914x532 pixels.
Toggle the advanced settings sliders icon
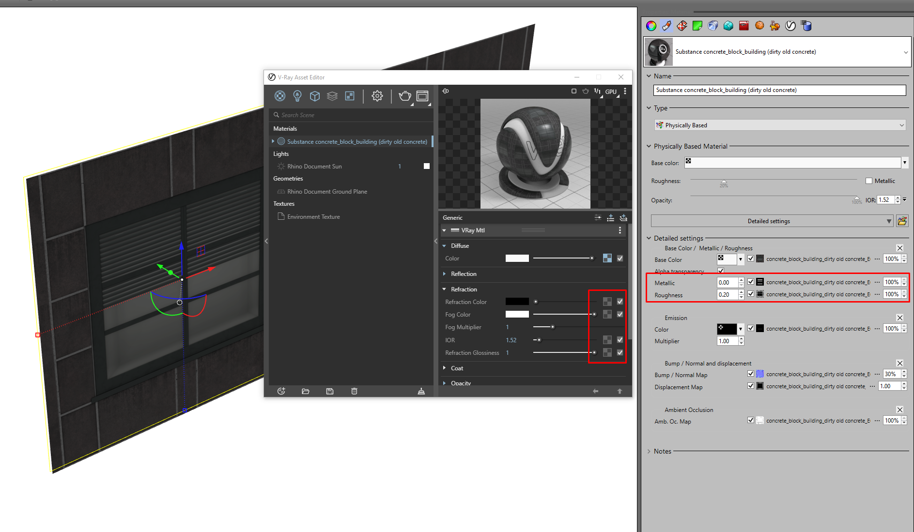(598, 218)
